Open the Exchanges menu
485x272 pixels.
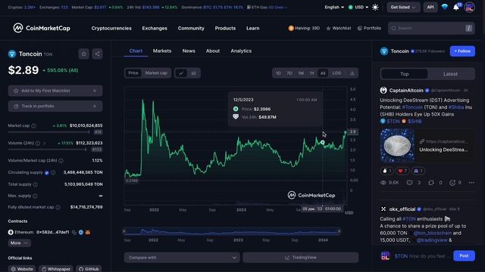click(155, 28)
